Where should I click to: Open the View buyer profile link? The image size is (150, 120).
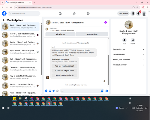pos(83,43)
